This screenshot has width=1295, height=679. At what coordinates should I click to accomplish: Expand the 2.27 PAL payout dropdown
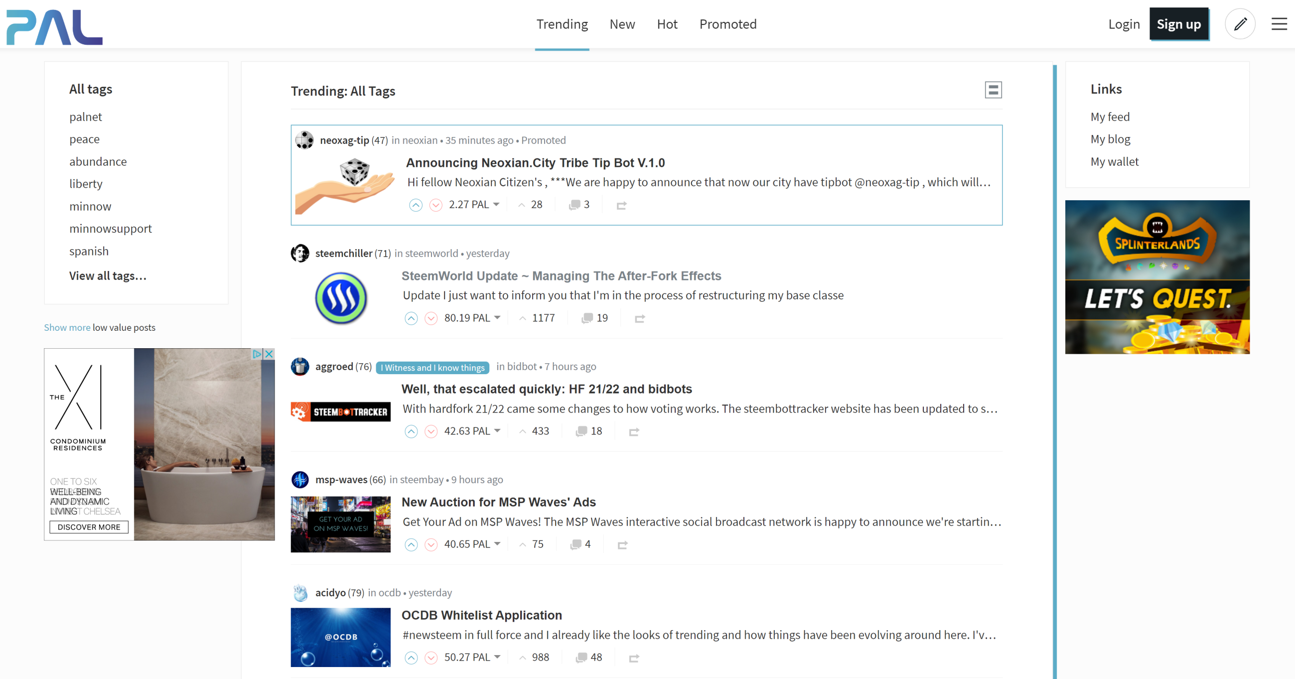[x=474, y=205]
